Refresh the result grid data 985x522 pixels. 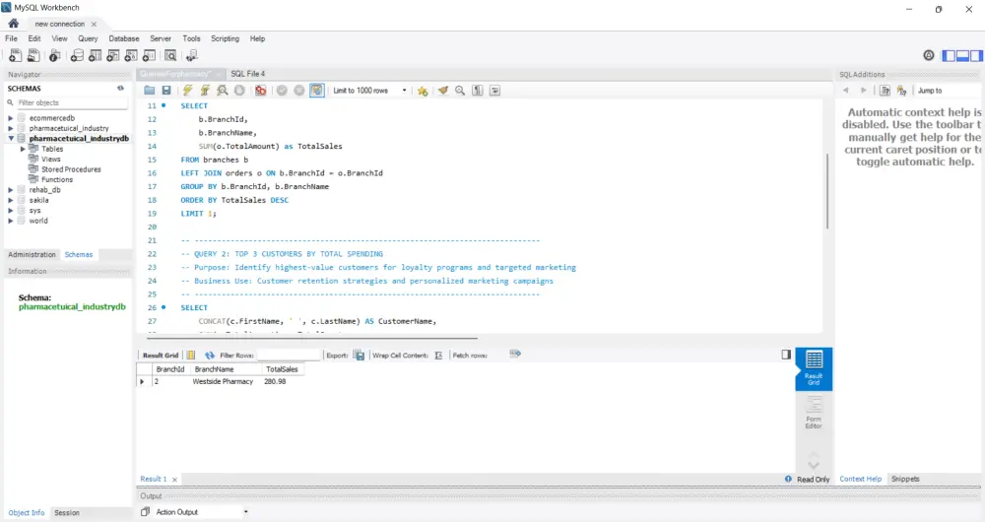point(210,355)
